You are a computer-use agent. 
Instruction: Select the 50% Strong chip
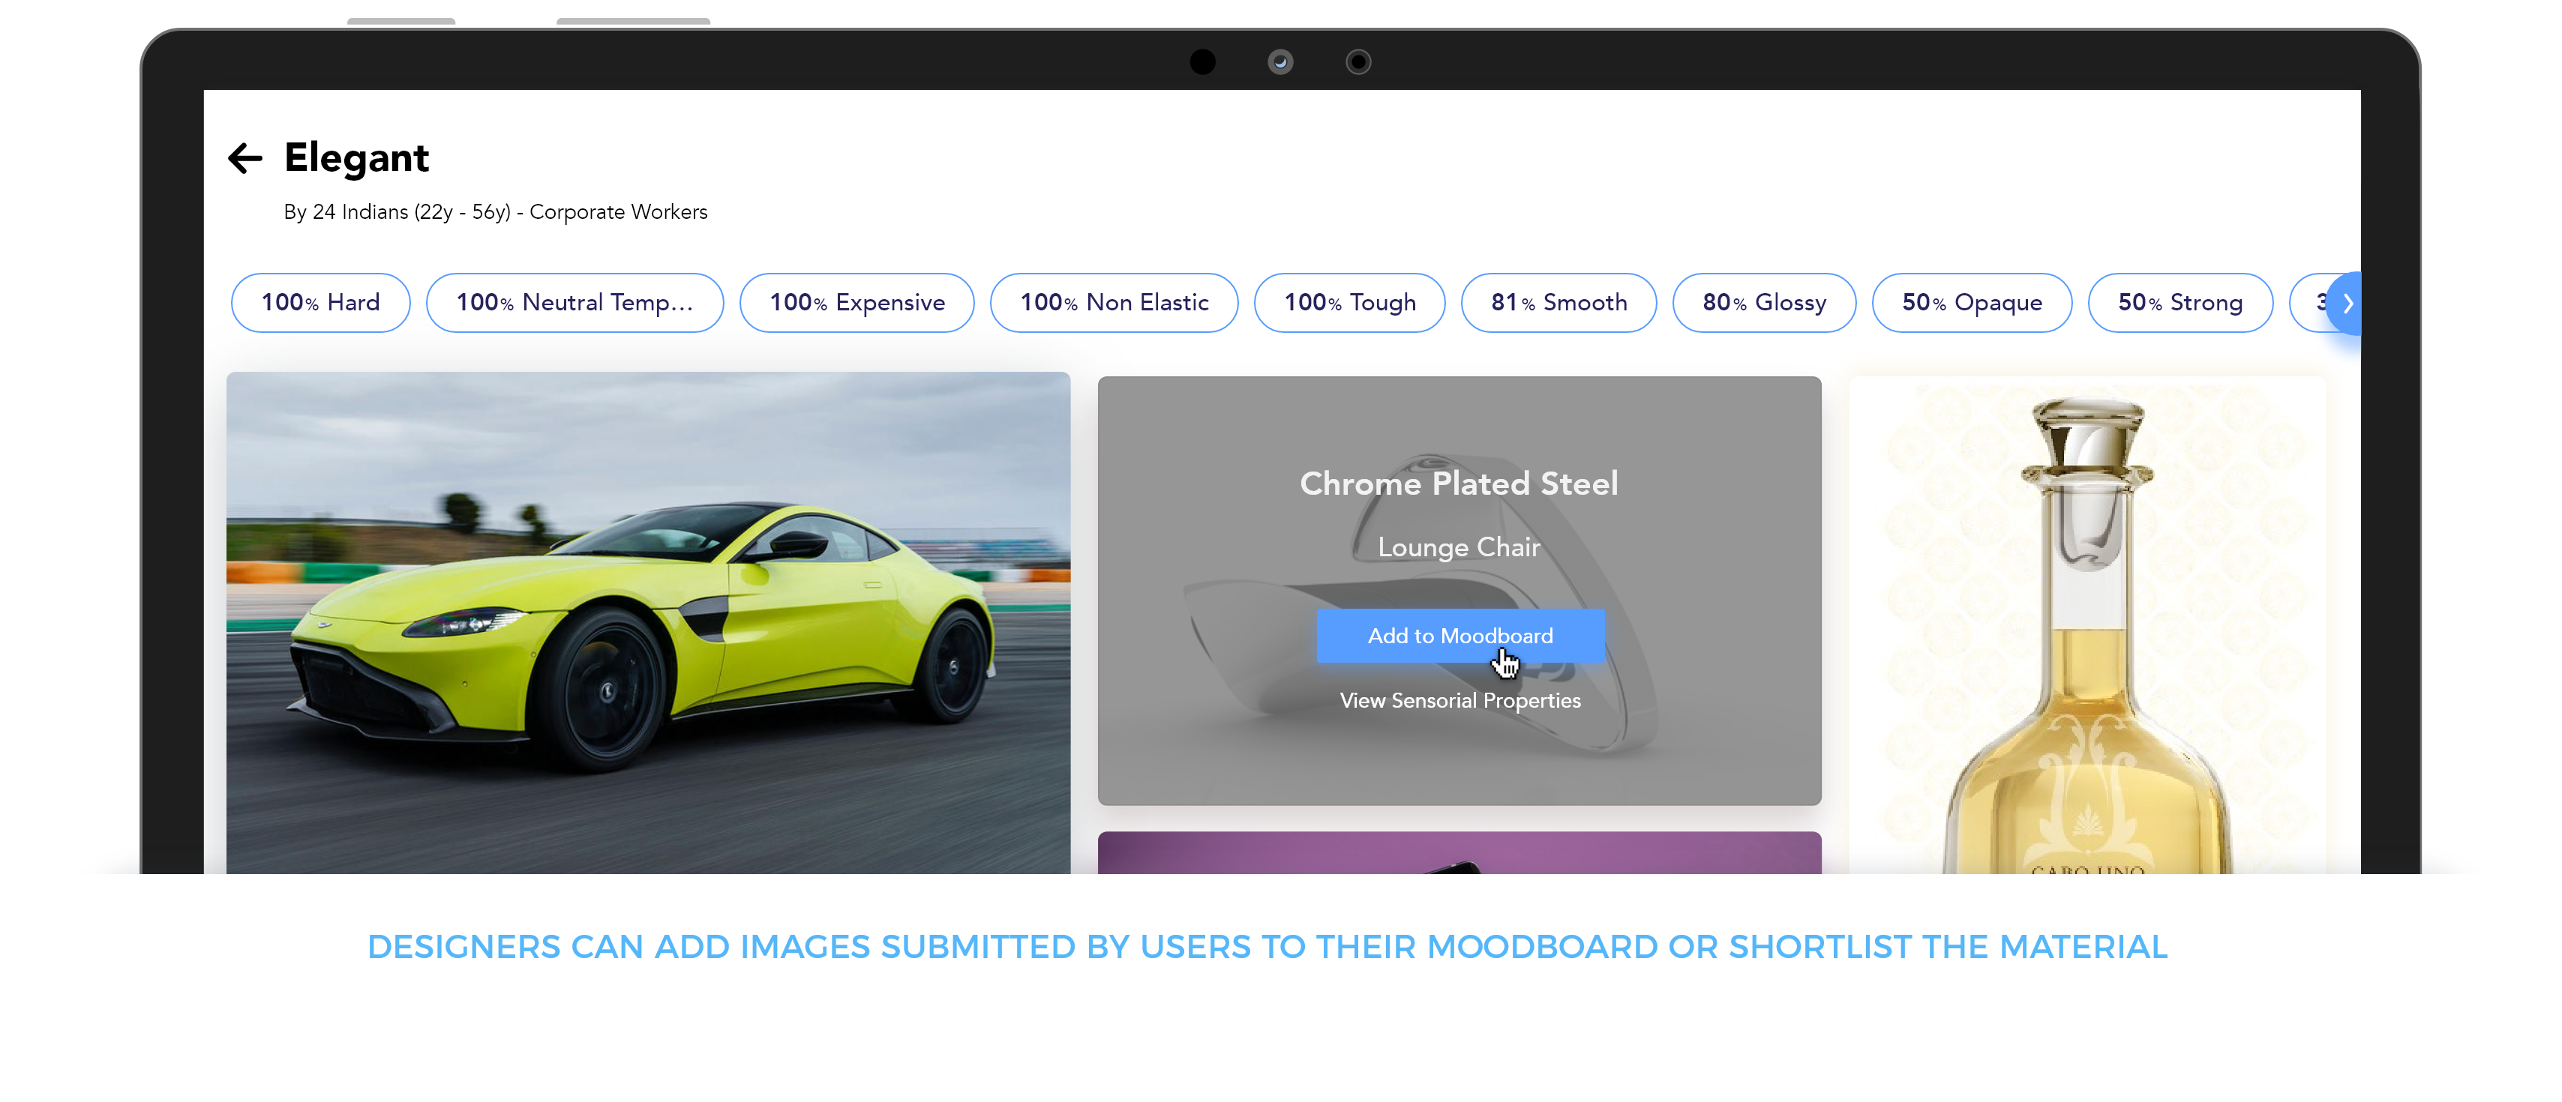2179,302
